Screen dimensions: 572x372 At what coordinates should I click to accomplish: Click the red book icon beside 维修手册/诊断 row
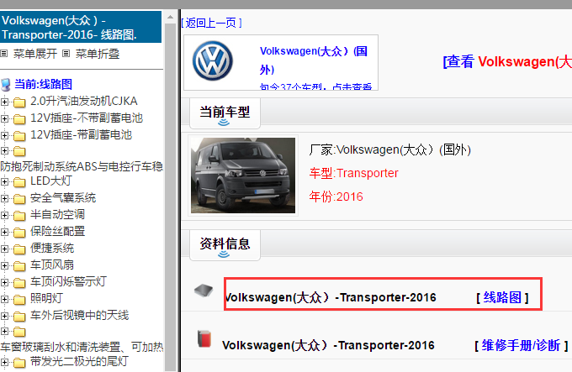(x=204, y=338)
